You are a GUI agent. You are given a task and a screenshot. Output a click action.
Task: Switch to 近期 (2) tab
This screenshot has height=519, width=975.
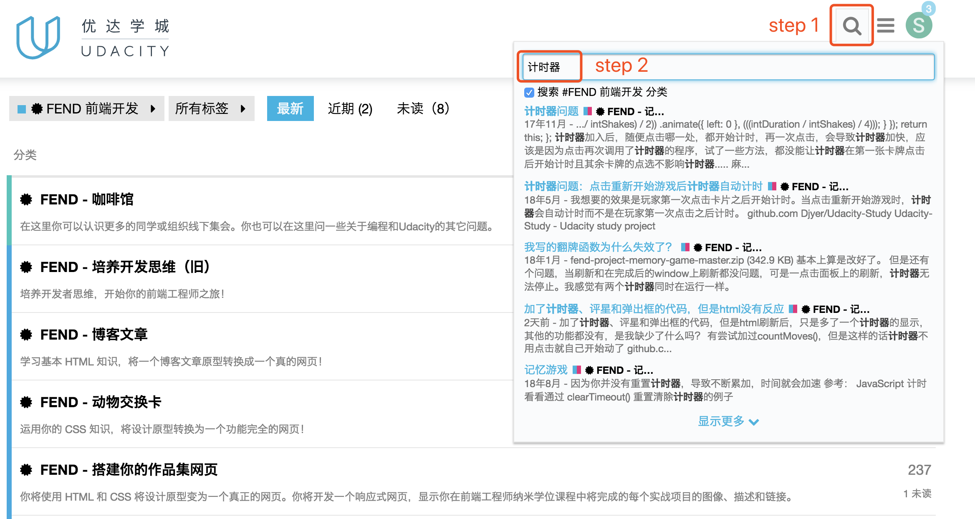click(x=350, y=109)
